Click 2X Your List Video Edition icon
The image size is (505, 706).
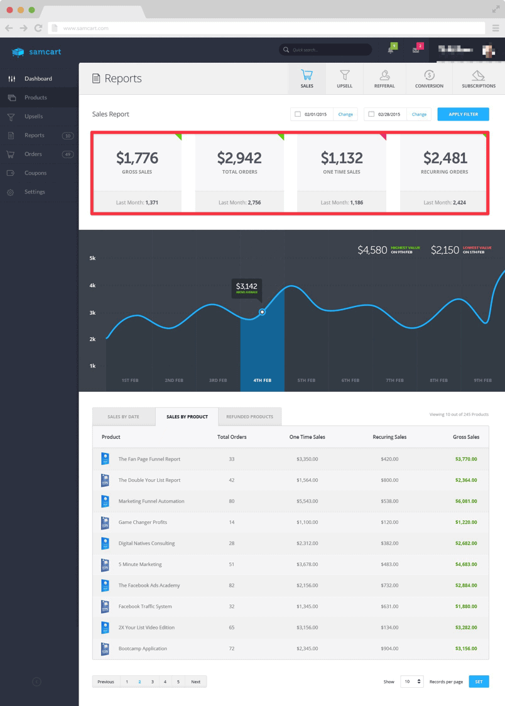click(x=106, y=627)
